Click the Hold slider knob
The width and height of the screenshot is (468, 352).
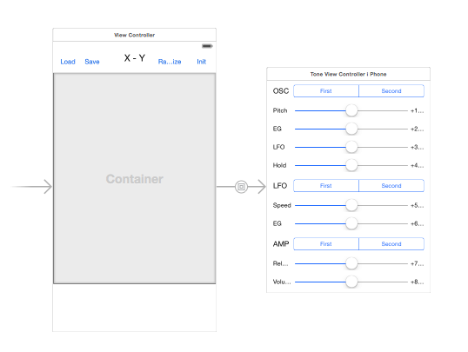351,165
